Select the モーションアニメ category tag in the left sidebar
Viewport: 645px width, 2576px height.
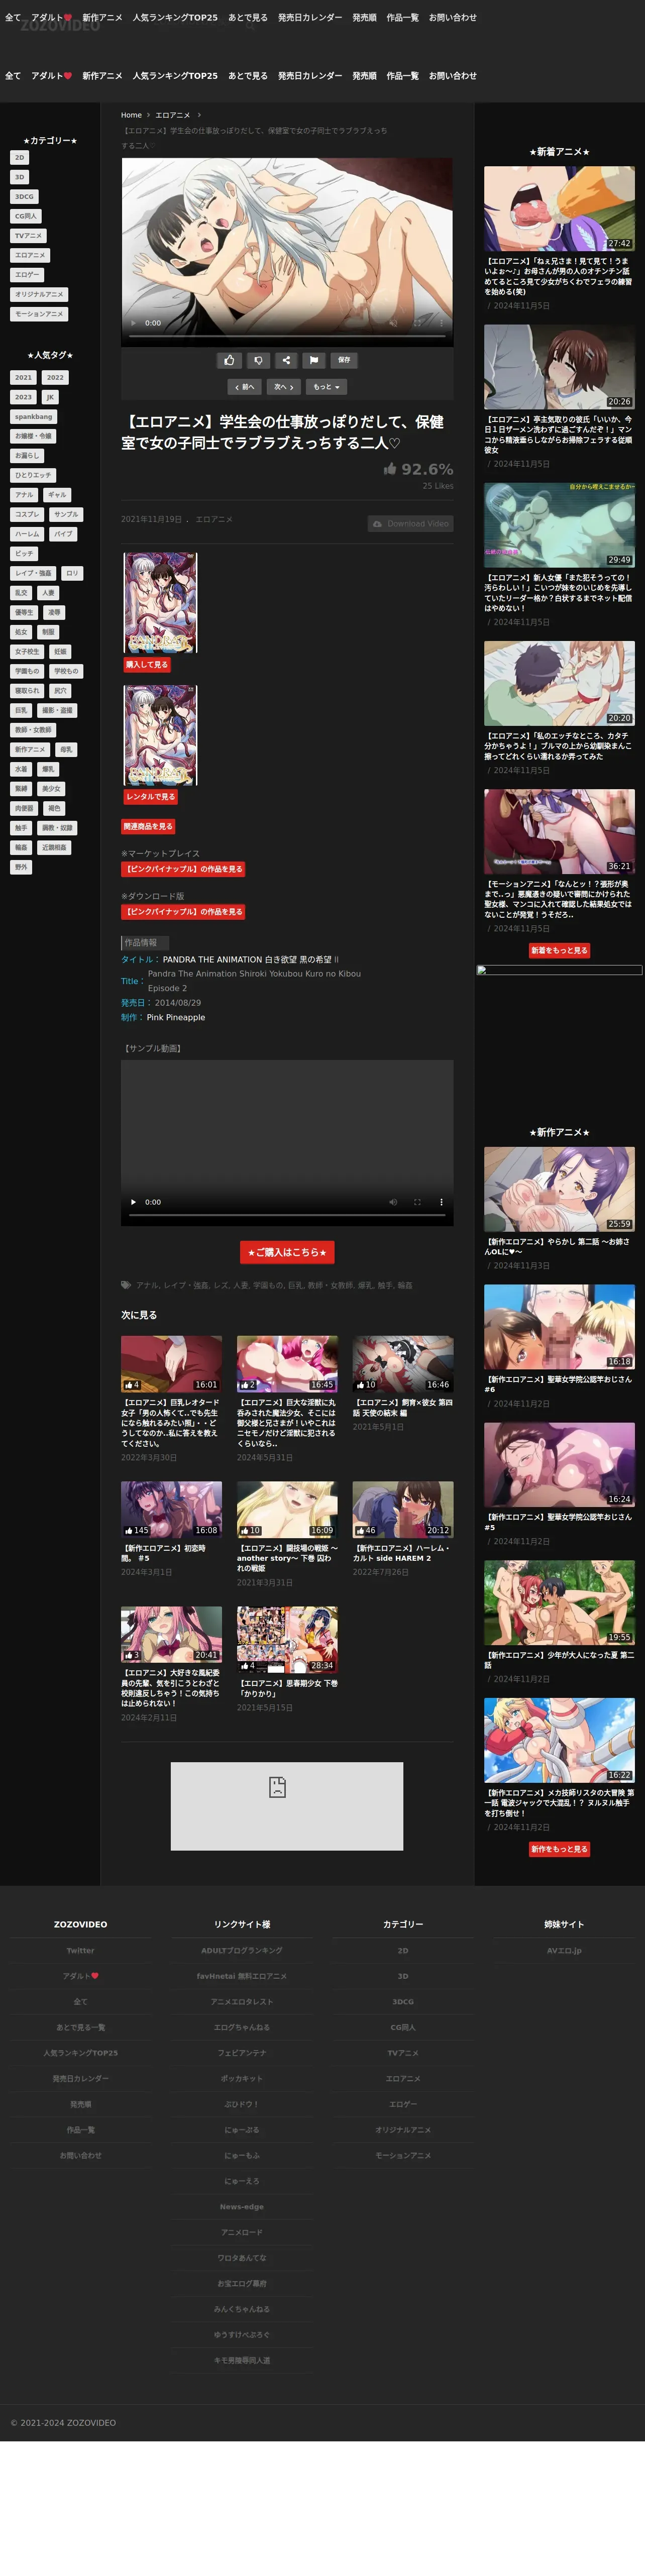[39, 314]
